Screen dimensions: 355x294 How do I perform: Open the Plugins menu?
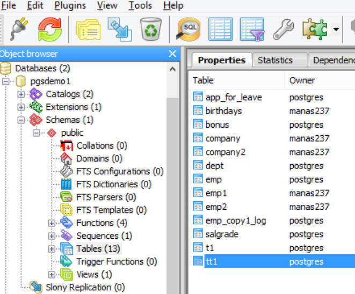(x=70, y=6)
